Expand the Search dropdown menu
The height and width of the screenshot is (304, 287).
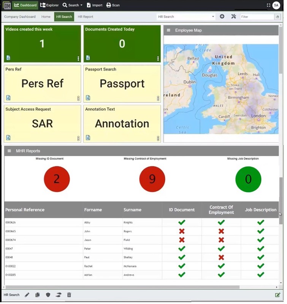[x=73, y=5]
